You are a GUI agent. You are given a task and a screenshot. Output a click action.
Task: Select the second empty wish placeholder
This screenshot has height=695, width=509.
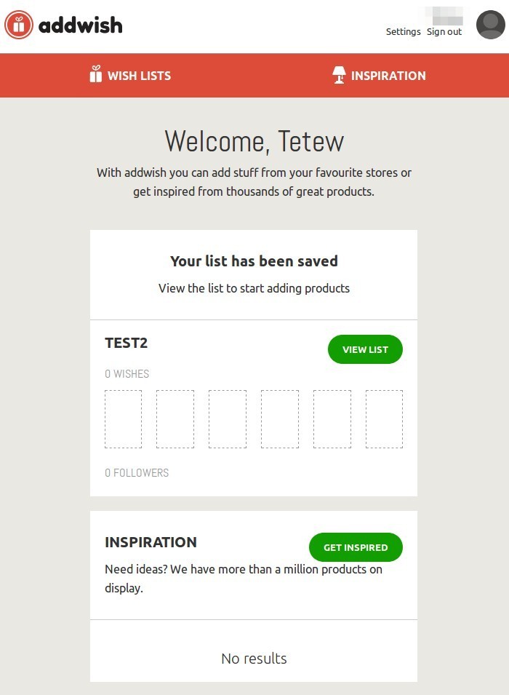coord(175,419)
